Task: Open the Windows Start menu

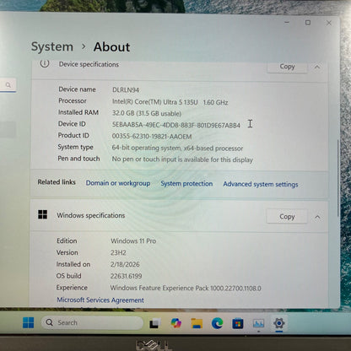Action: pos(29,323)
